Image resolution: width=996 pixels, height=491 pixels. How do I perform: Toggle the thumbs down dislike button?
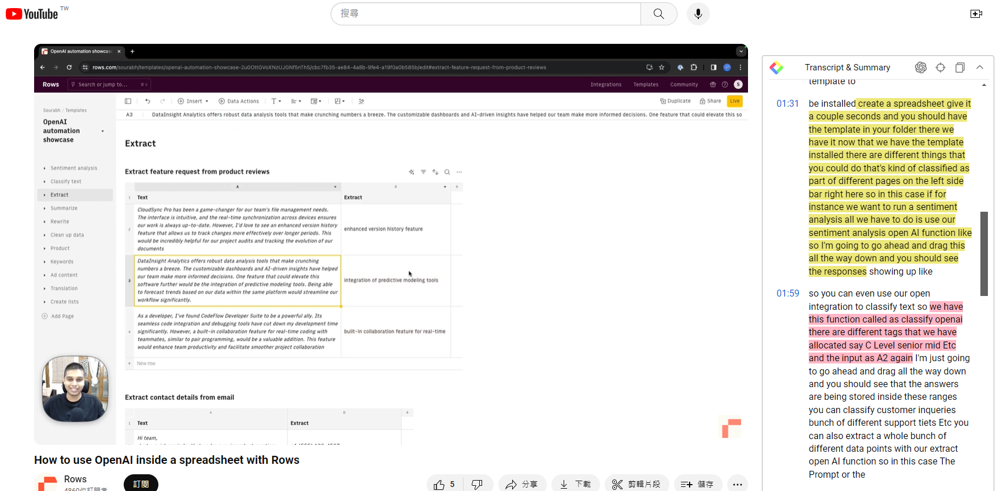click(x=477, y=484)
